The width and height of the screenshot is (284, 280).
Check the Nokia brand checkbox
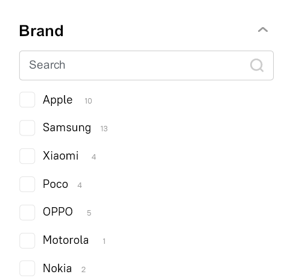pos(27,269)
